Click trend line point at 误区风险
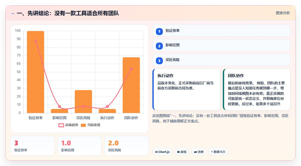The width and height of the screenshot is (301, 166). point(83,106)
